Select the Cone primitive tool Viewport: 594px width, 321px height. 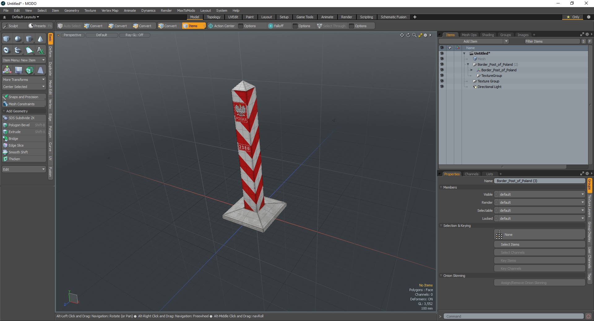[x=41, y=39]
